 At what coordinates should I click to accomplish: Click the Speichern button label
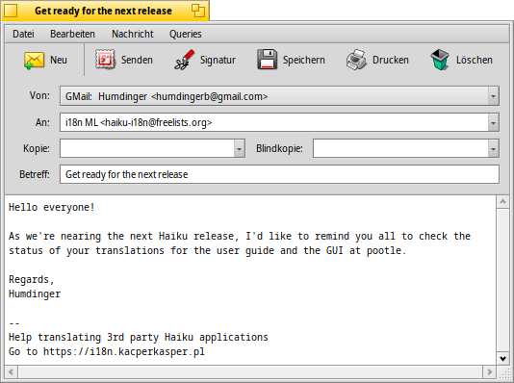click(x=304, y=60)
